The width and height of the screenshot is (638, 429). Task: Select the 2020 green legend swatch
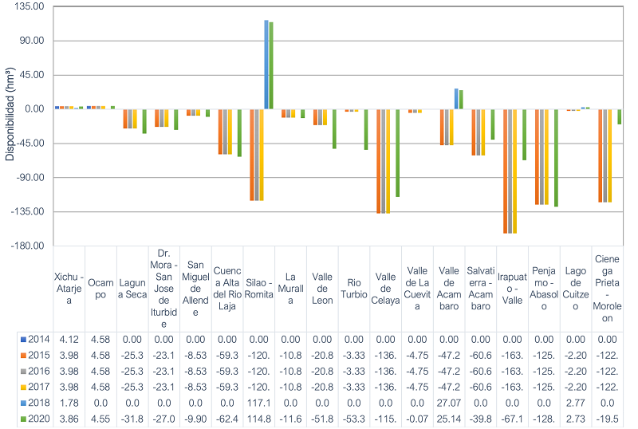(x=22, y=415)
